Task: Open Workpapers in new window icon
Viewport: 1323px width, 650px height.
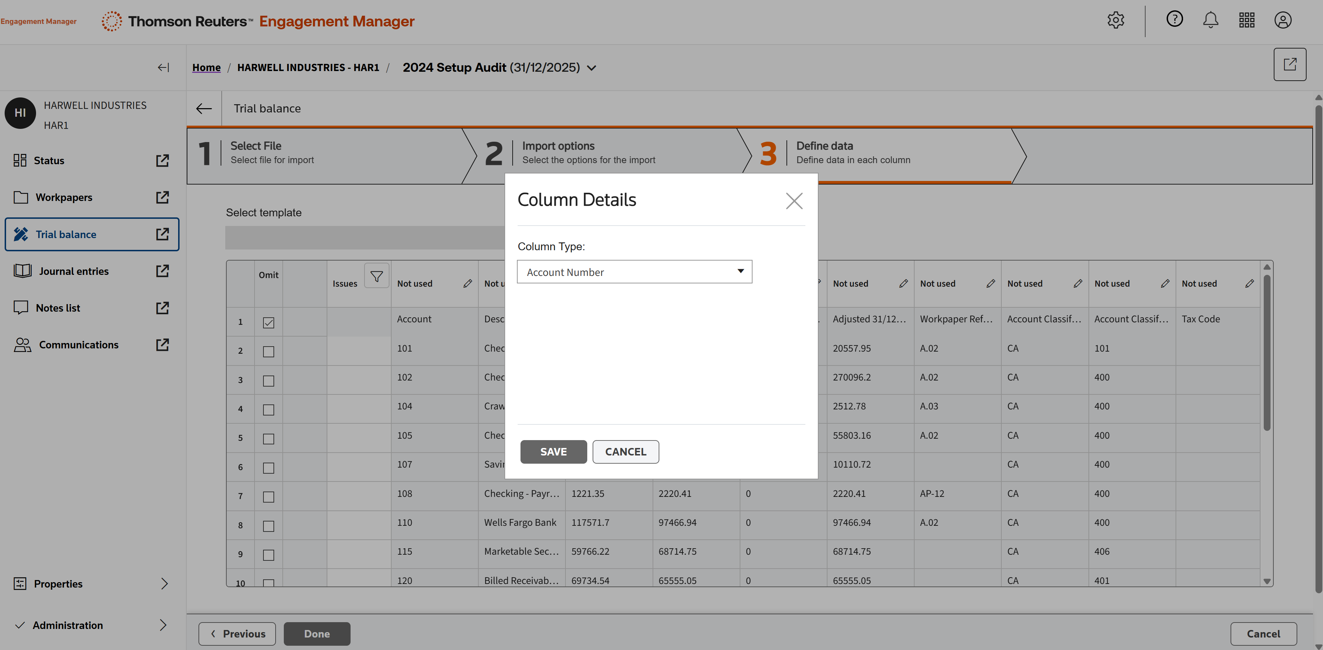Action: click(x=162, y=197)
